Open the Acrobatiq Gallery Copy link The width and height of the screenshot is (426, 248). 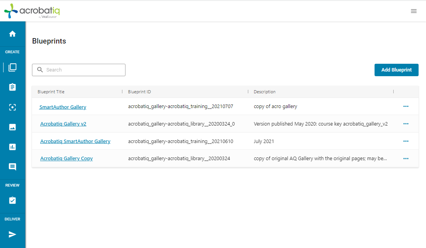(x=66, y=159)
